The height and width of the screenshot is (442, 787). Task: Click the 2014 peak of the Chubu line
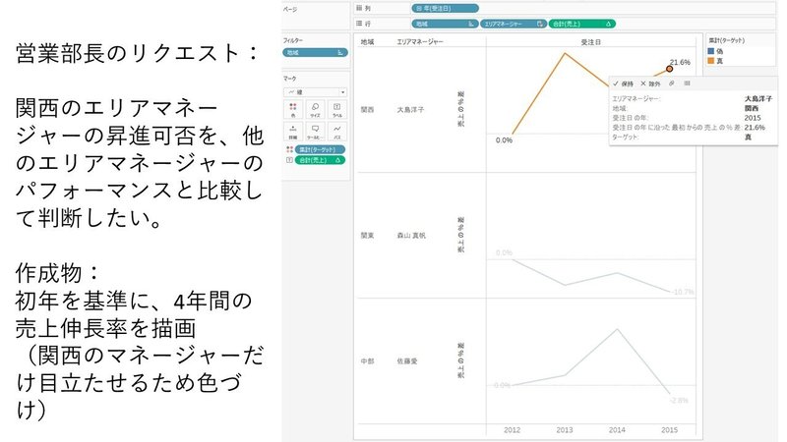(617, 329)
